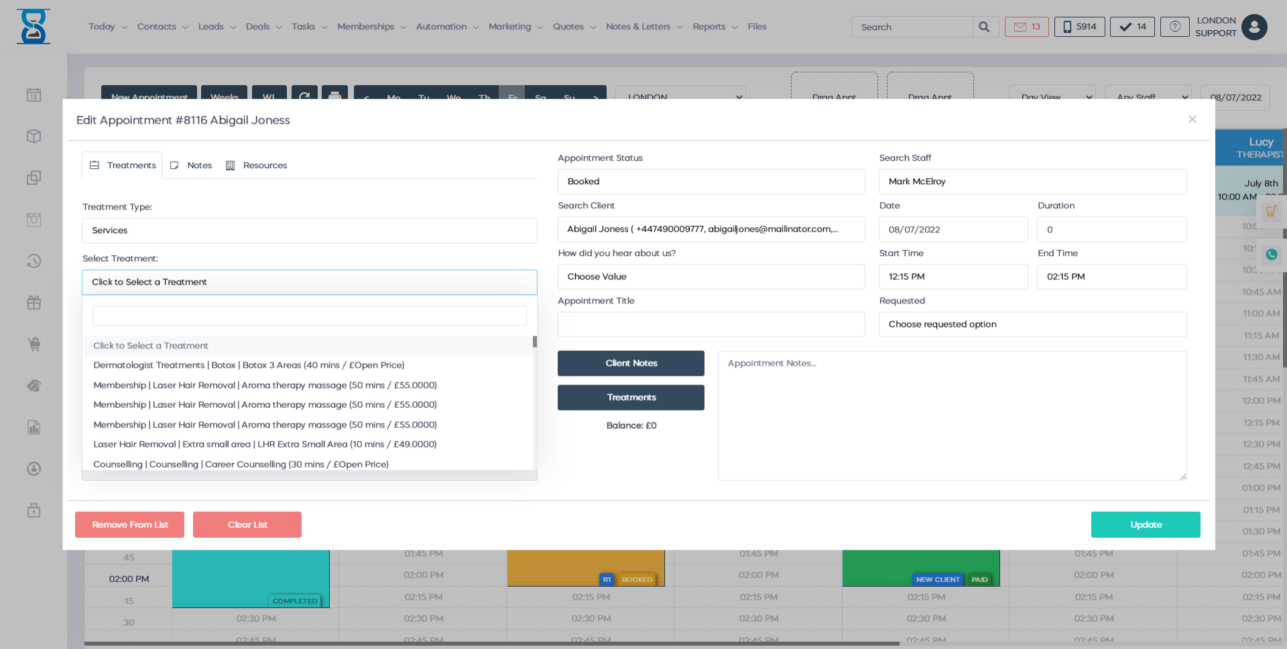1287x649 pixels.
Task: Switch to the Resources tab
Action: [x=257, y=165]
